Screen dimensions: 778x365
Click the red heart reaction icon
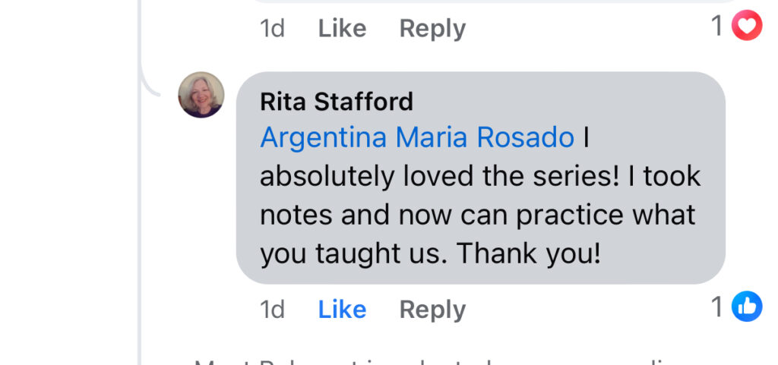[746, 27]
